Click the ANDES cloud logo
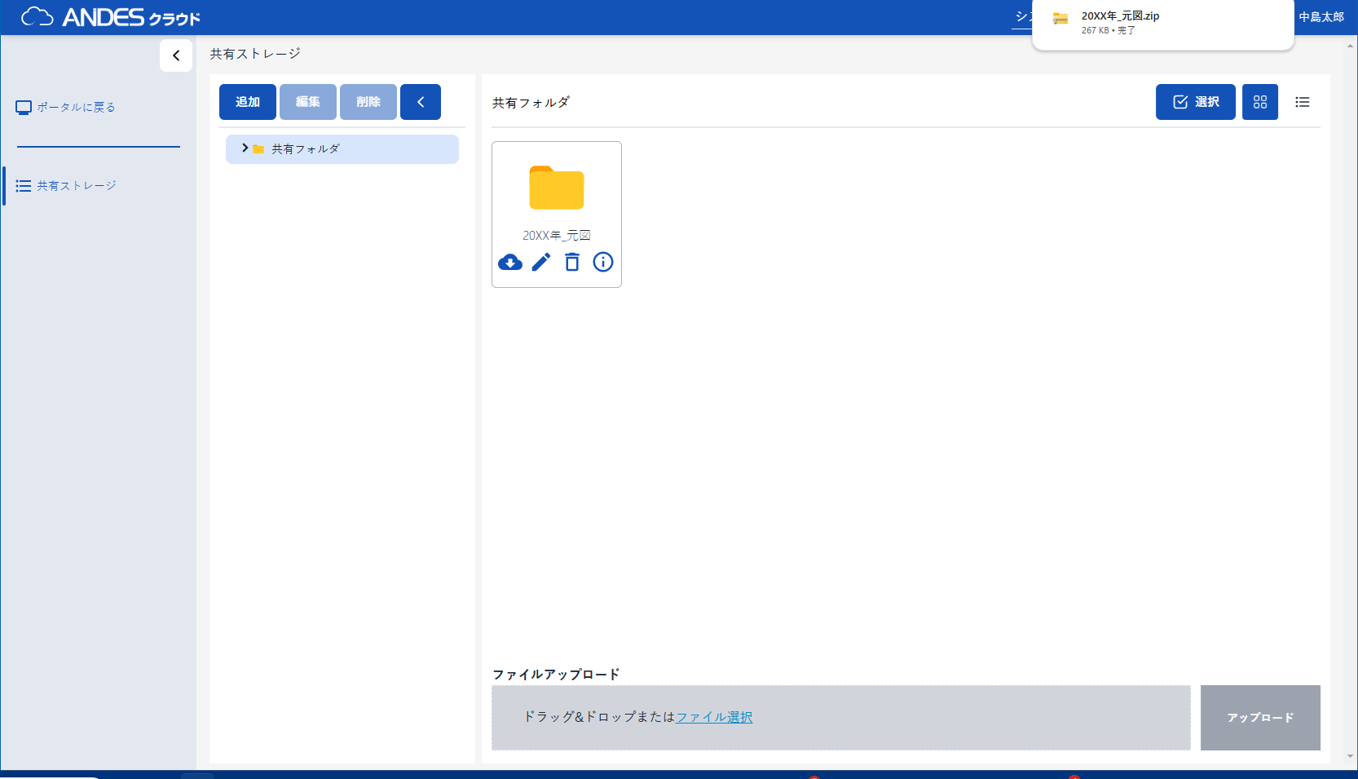 (110, 17)
